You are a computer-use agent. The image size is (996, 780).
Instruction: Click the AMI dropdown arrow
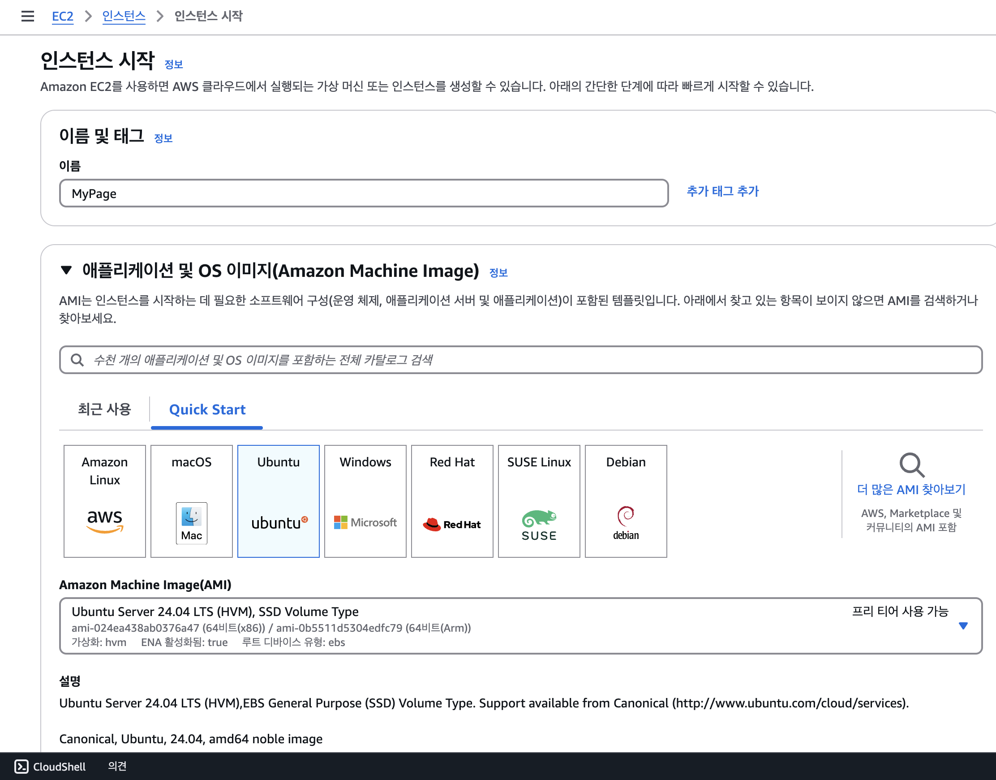pos(963,625)
